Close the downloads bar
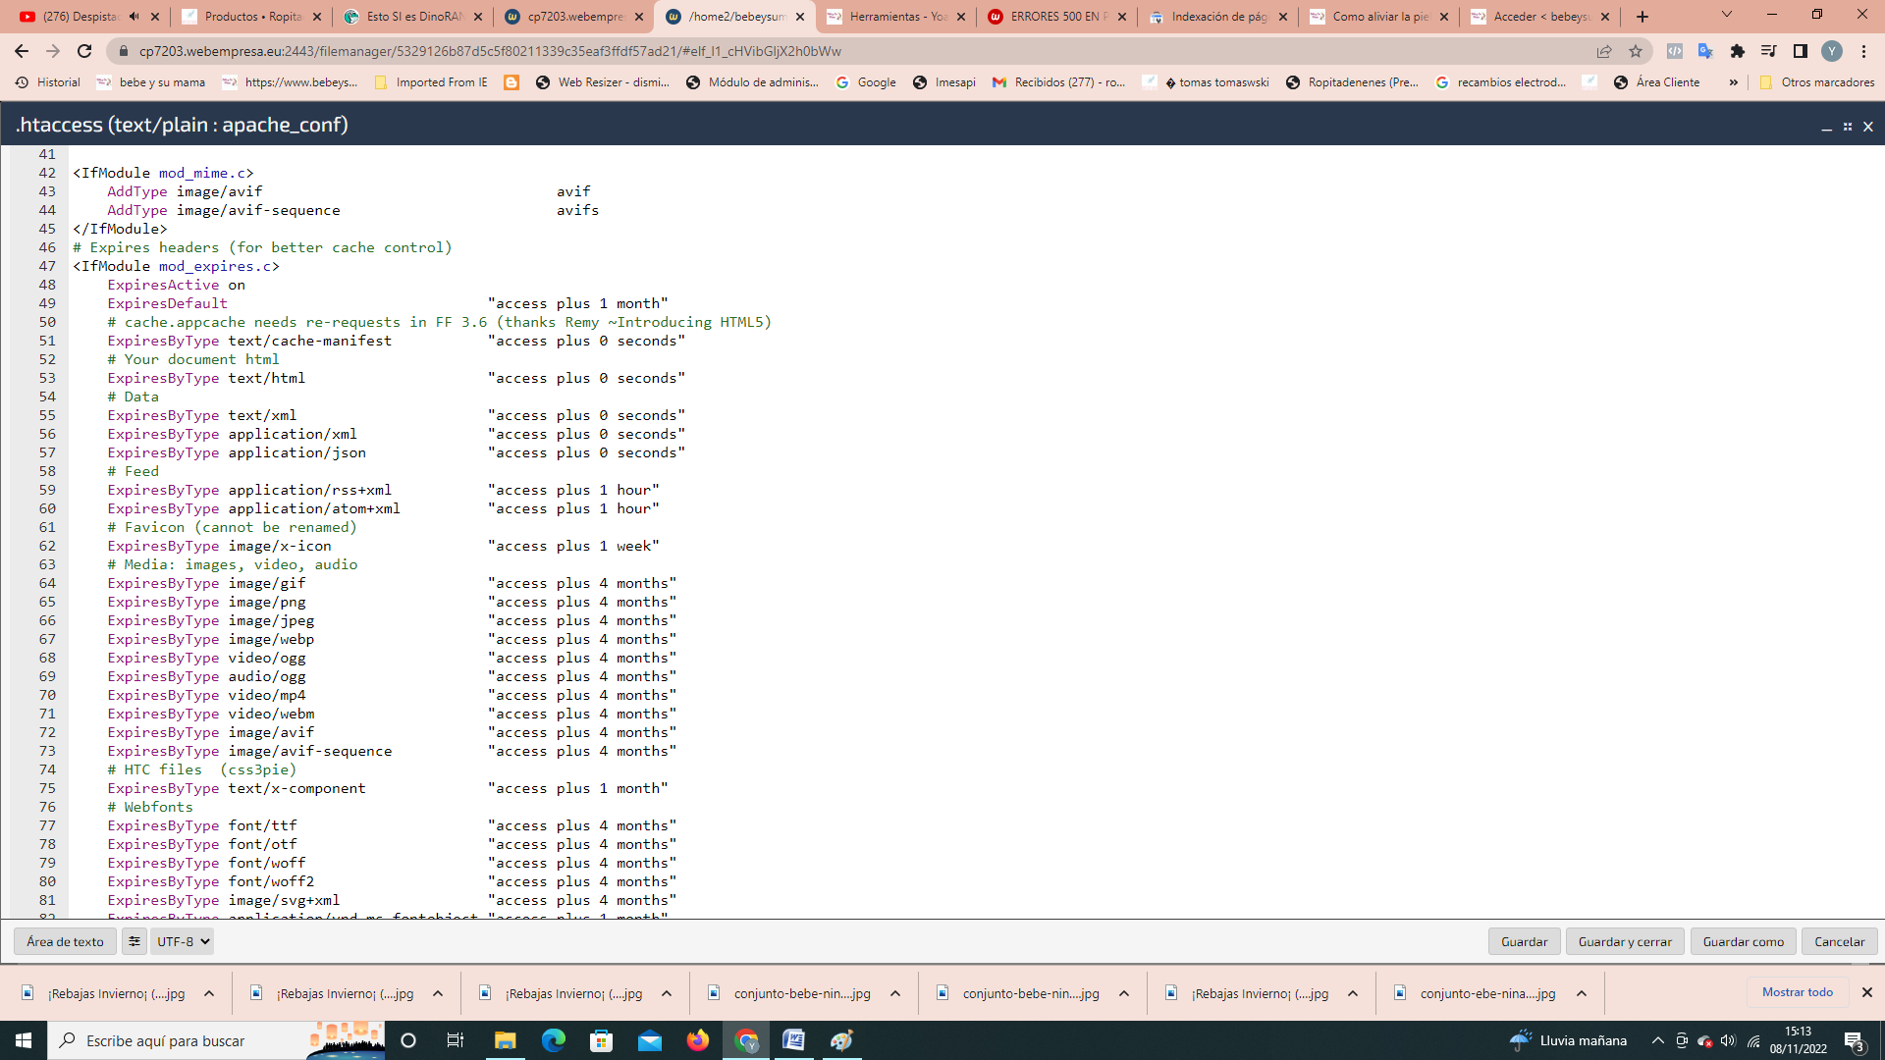The width and height of the screenshot is (1885, 1060). tap(1867, 992)
